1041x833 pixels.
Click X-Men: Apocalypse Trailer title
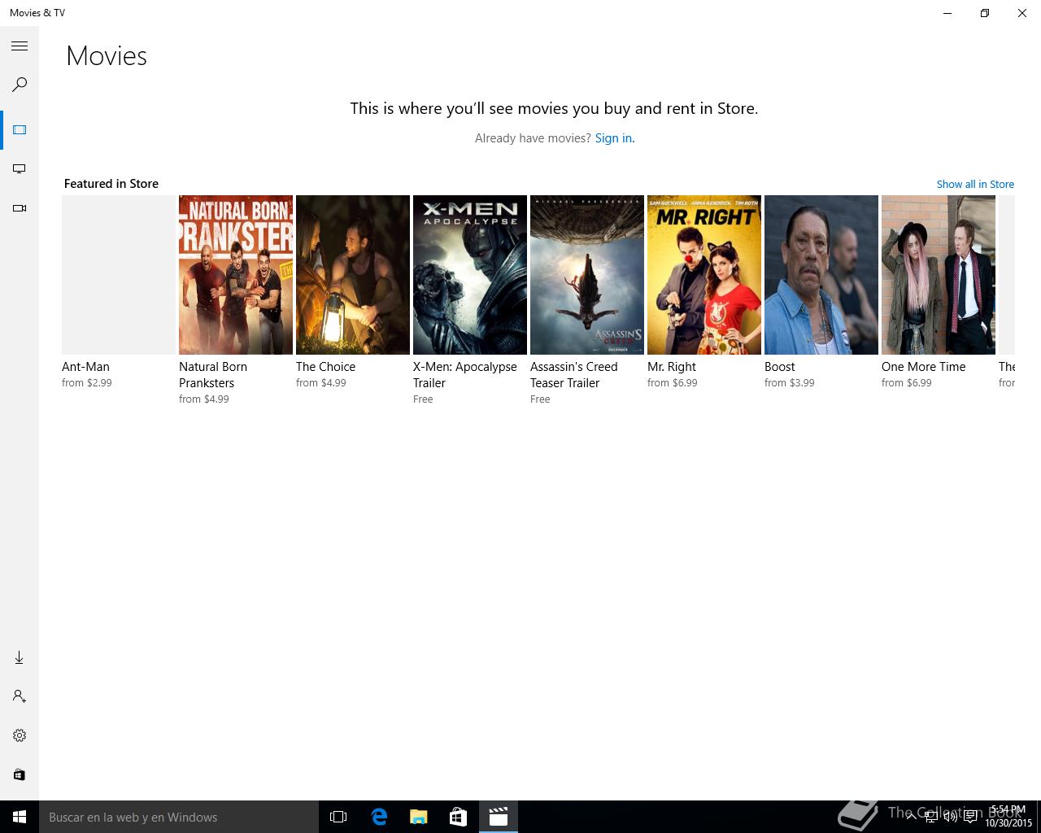tap(465, 375)
